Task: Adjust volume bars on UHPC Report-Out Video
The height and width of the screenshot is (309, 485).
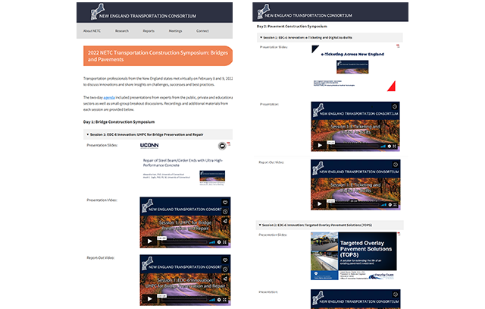Action: click(x=212, y=300)
